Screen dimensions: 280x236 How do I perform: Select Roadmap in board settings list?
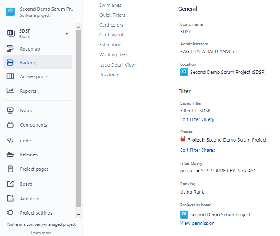pyautogui.click(x=110, y=75)
